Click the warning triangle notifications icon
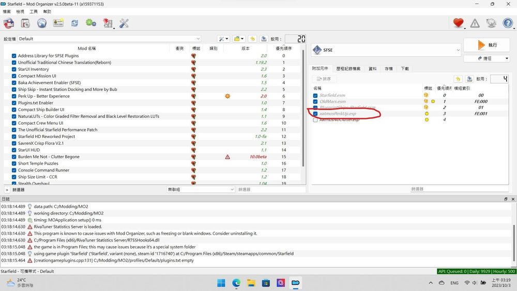 475,23
